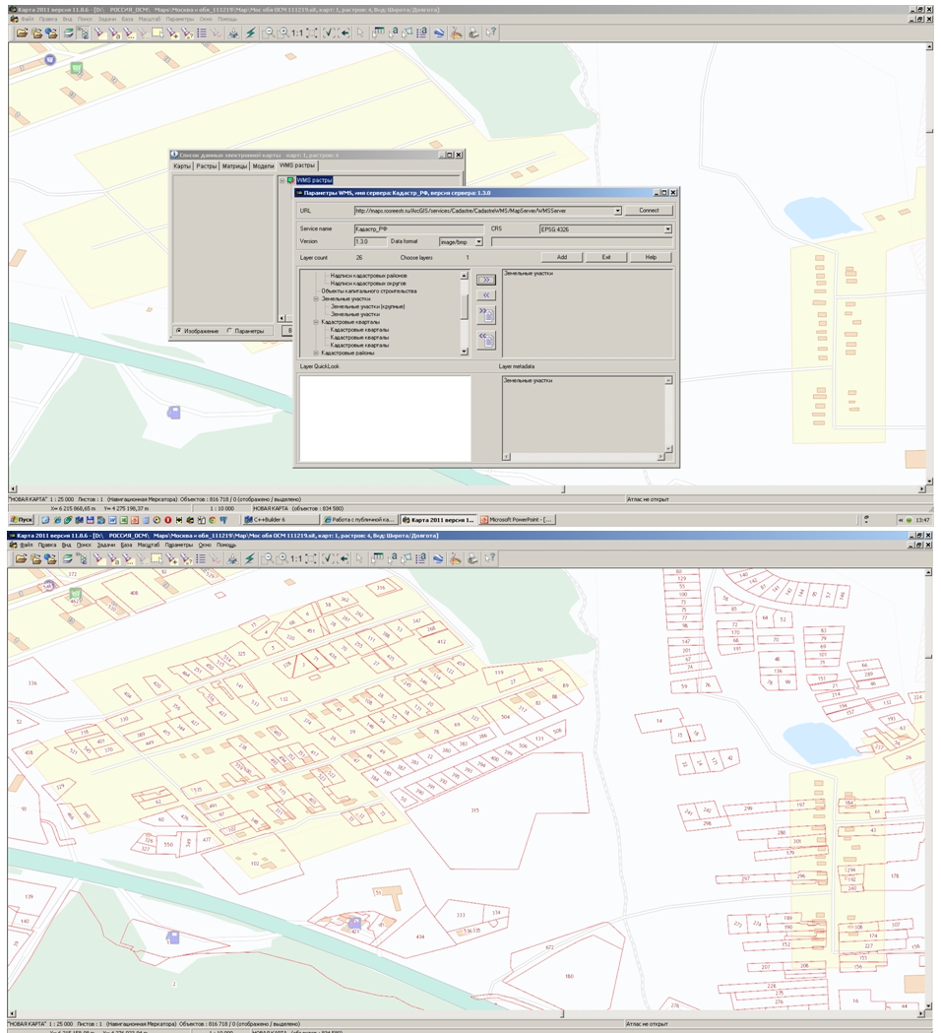Click Zoom in magnifier in upper Карта toolbar
941x1033 pixels.
click(283, 32)
